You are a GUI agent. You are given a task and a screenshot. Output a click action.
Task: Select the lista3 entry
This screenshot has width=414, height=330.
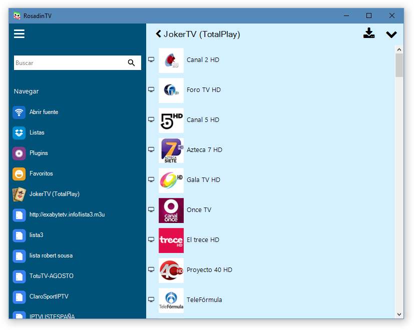point(36,235)
